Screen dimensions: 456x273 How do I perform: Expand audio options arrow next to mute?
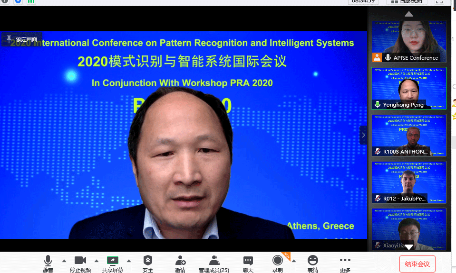click(x=64, y=261)
